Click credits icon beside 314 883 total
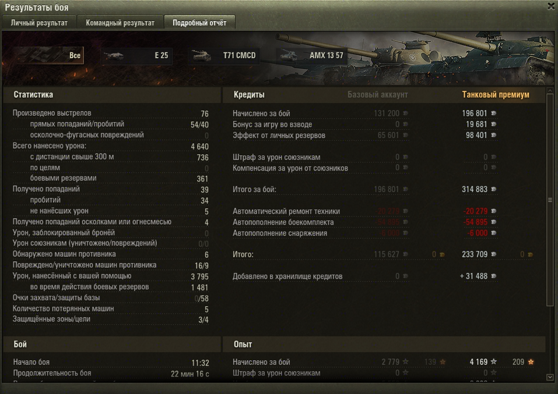This screenshot has height=394, width=558. click(494, 189)
